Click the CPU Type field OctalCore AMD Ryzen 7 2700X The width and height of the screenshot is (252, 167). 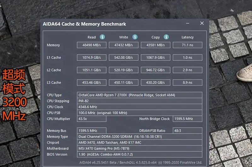(x=140, y=95)
